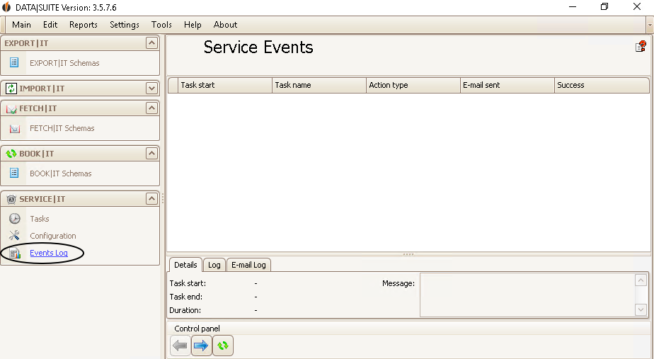Open the Tasks item
The width and height of the screenshot is (654, 359).
click(39, 219)
